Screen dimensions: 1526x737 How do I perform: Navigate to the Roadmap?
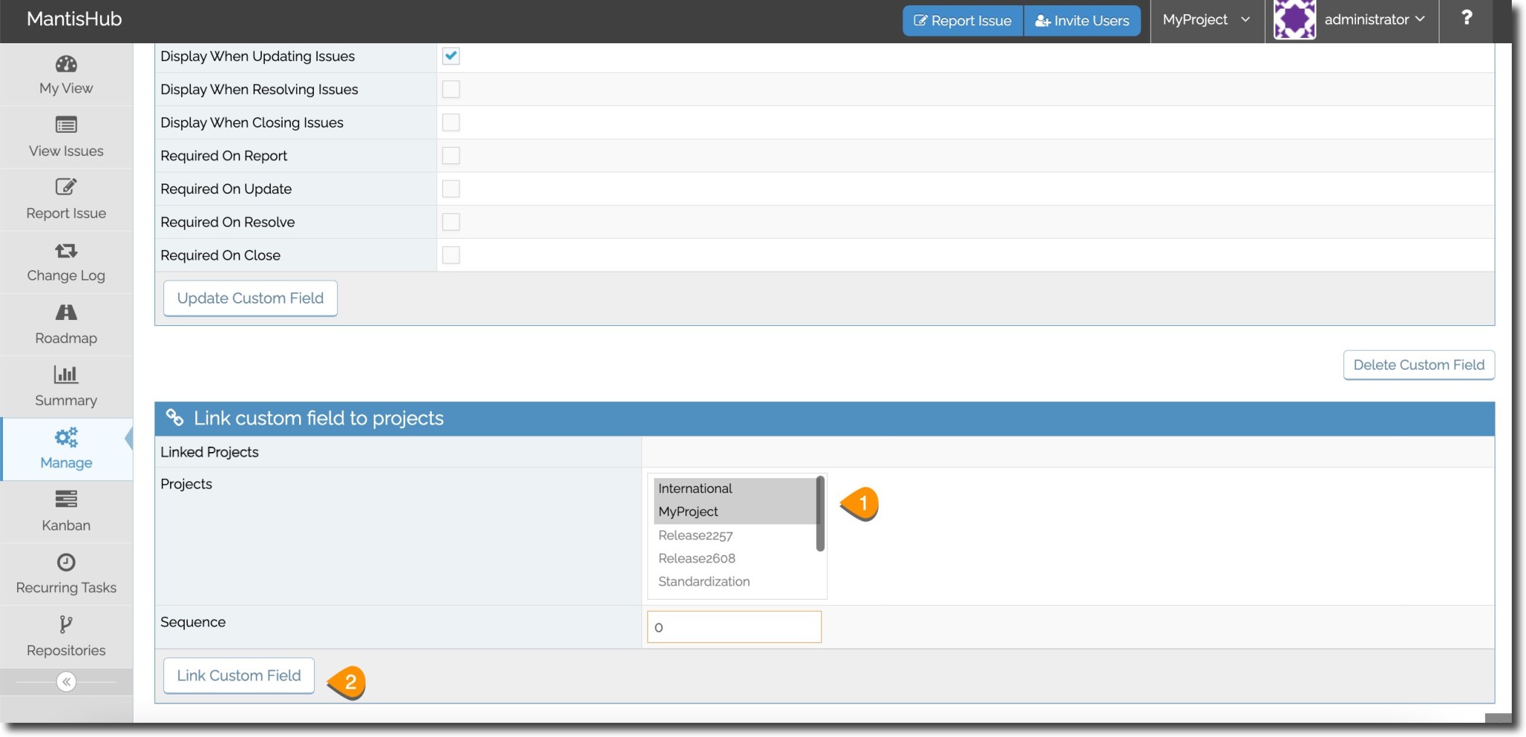point(66,324)
